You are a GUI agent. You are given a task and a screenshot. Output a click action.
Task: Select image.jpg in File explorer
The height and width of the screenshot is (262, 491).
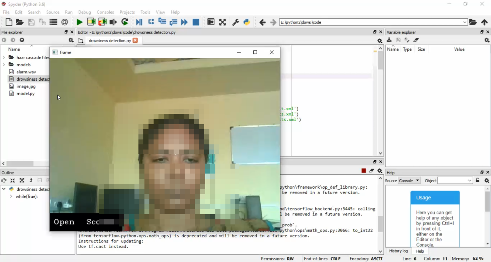[26, 86]
